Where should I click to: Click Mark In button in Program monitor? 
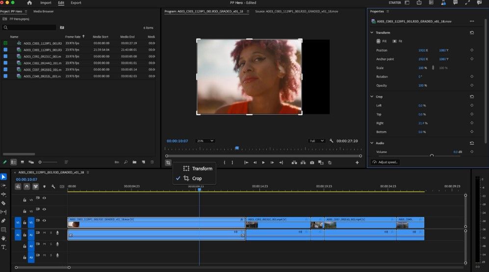pyautogui.click(x=224, y=163)
